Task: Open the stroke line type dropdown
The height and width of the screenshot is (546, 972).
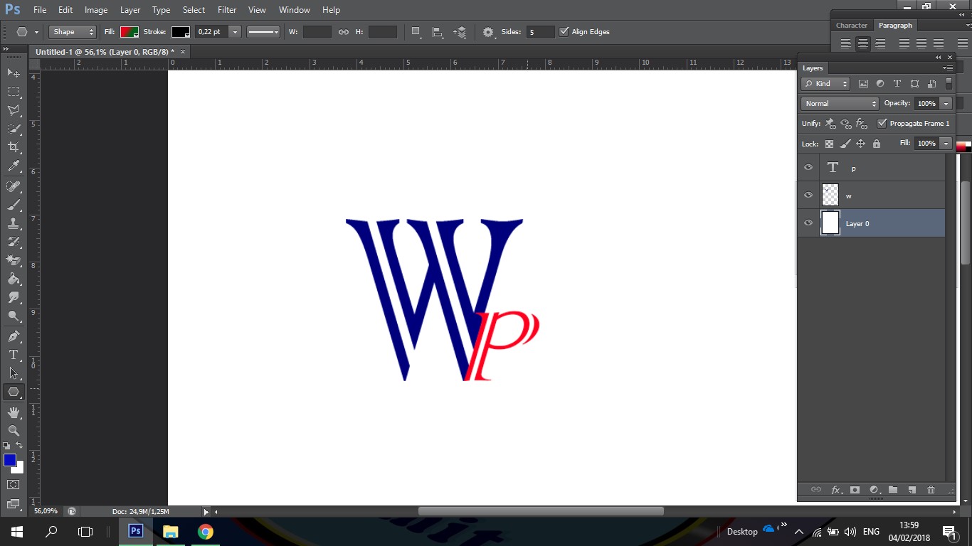Action: click(263, 32)
